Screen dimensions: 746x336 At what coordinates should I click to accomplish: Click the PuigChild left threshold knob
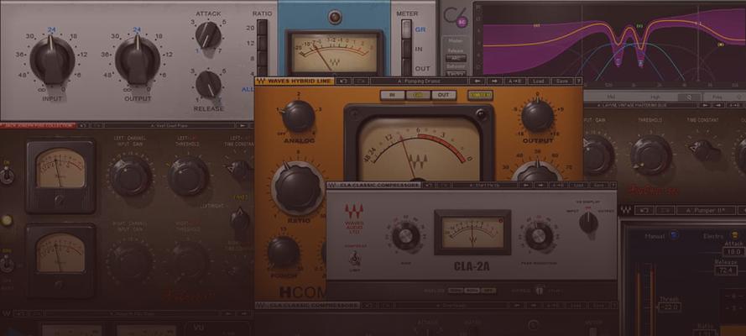point(189,176)
